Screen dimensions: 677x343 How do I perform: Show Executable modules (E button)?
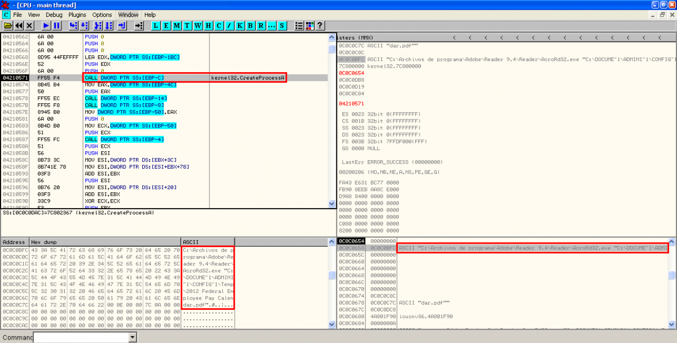tap(166, 26)
